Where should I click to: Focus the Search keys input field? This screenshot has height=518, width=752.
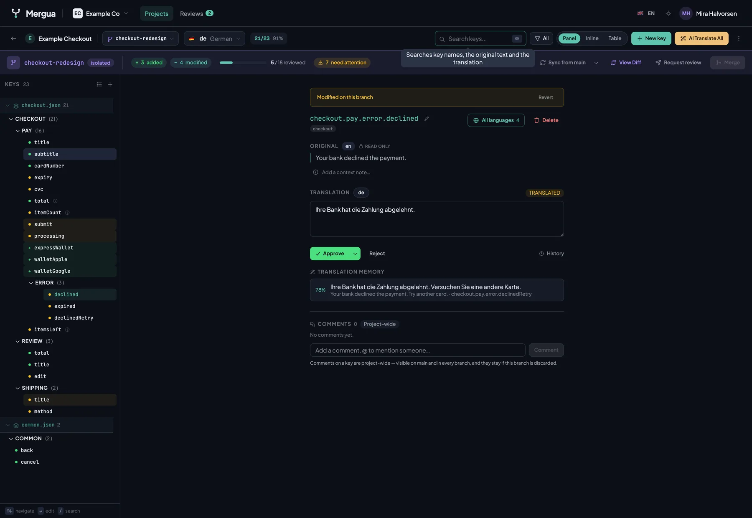[480, 38]
